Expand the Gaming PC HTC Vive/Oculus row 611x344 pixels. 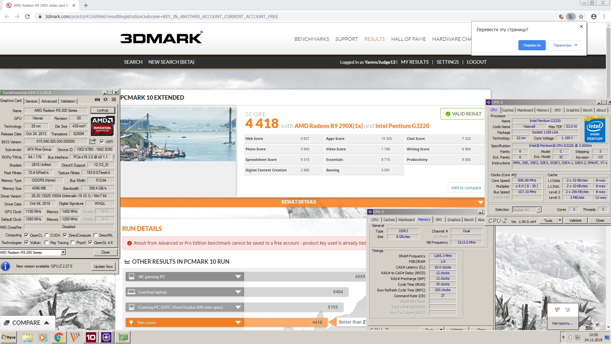coord(238,307)
